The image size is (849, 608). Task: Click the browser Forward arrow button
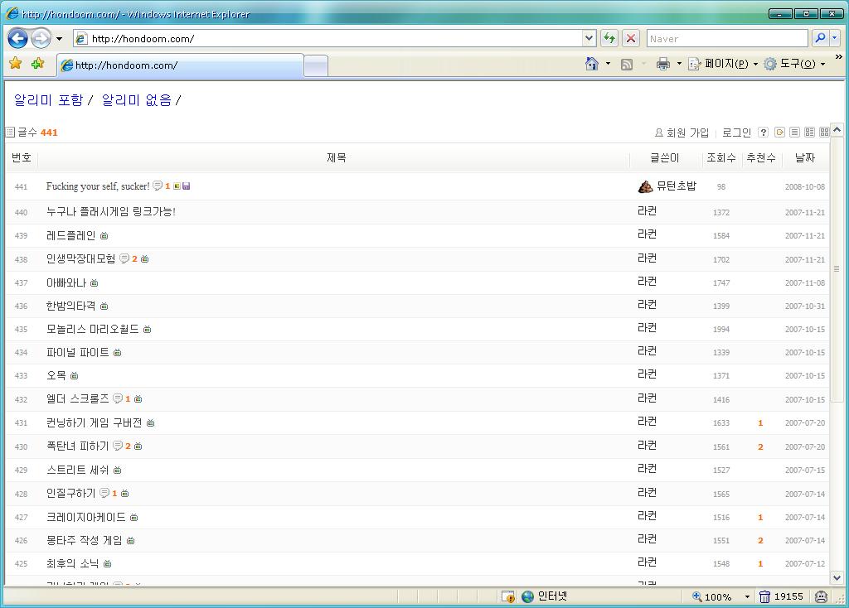point(41,38)
